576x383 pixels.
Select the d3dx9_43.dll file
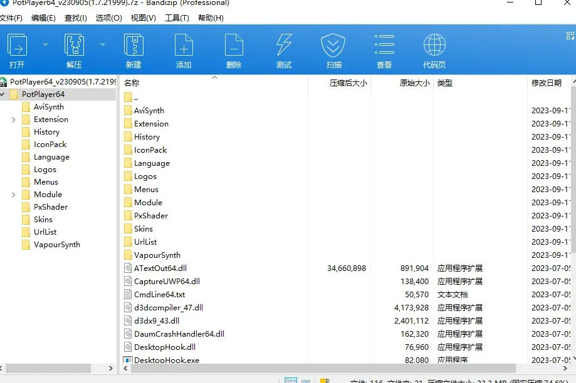coord(157,320)
